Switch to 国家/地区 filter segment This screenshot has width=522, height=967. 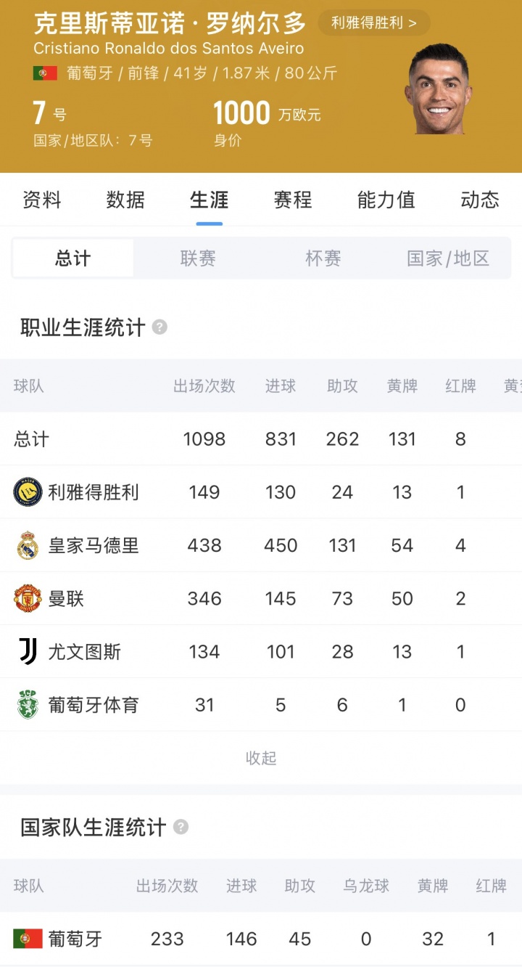(448, 258)
